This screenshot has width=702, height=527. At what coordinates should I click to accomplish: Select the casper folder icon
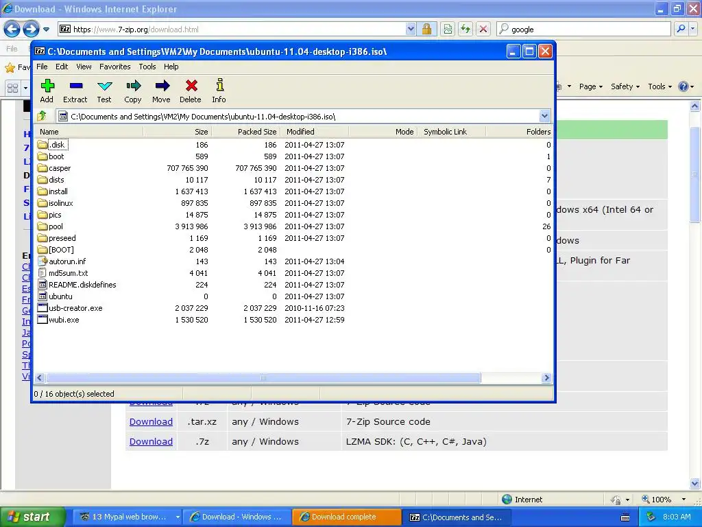43,168
